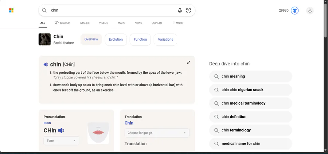Expand the dictionary card fullscreen icon
This screenshot has width=328, height=154.
pyautogui.click(x=188, y=62)
